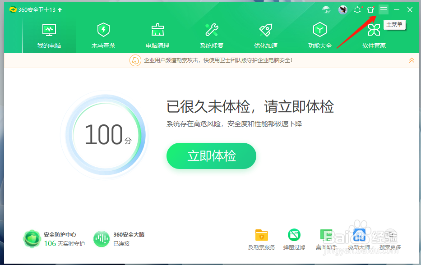The width and height of the screenshot is (421, 265).
Task: Switch to the 功能大全 tab
Action: [x=320, y=36]
